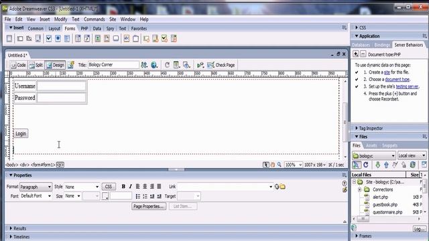Insert a Jump Menu form element
This screenshot has height=241, width=429.
(x=87, y=39)
